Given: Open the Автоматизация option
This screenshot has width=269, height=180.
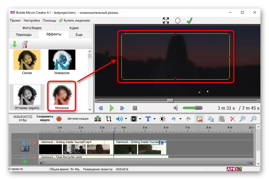Looking at the screenshot, I should coord(78,119).
